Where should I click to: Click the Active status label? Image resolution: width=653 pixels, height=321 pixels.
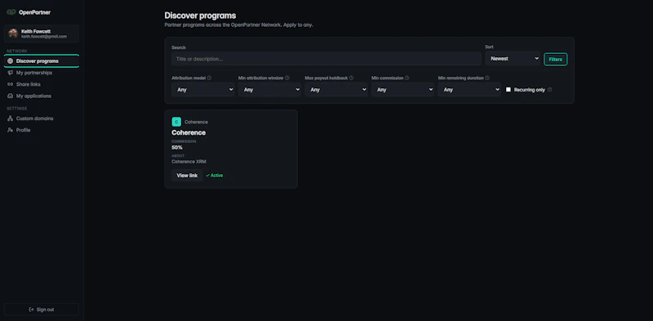(x=216, y=176)
